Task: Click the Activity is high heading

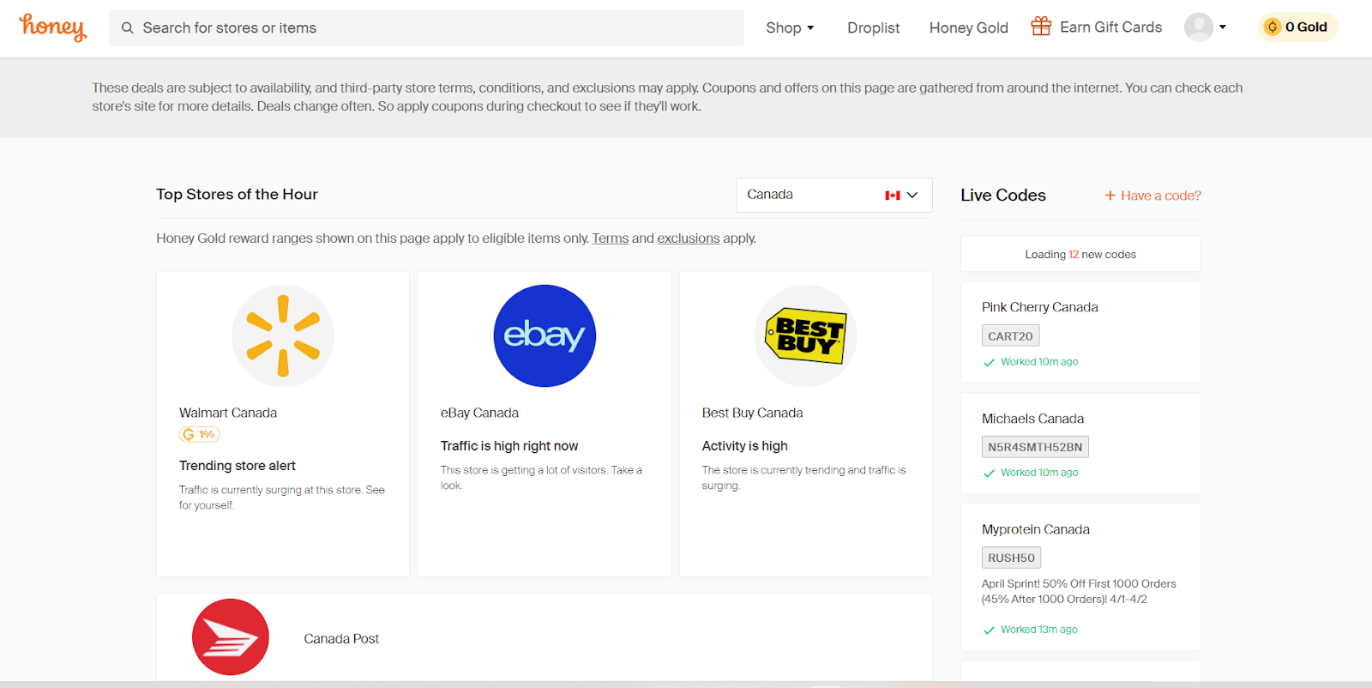Action: pyautogui.click(x=745, y=446)
